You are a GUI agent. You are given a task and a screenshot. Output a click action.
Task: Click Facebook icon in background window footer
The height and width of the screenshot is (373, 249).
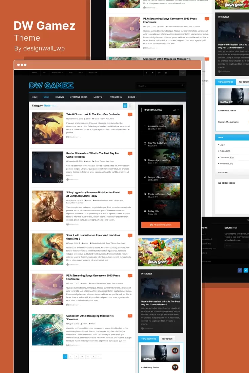point(240,270)
